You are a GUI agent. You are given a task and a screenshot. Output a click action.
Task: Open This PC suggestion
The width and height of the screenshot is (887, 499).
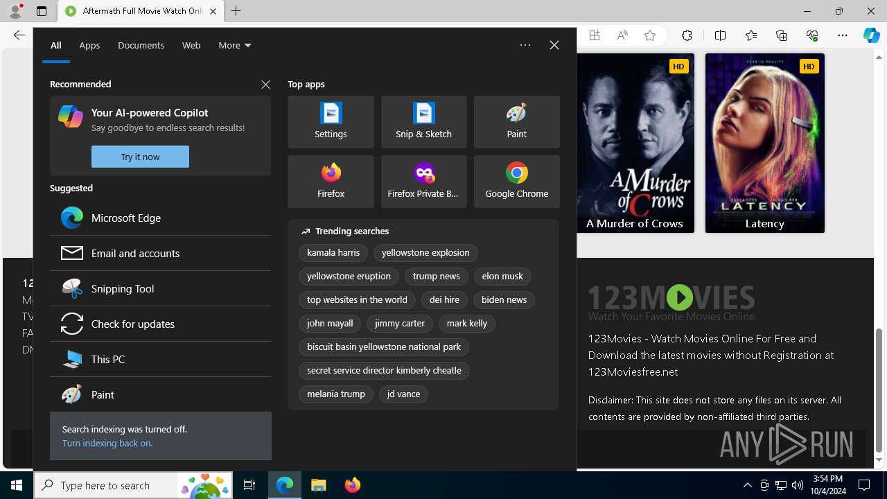click(x=160, y=359)
